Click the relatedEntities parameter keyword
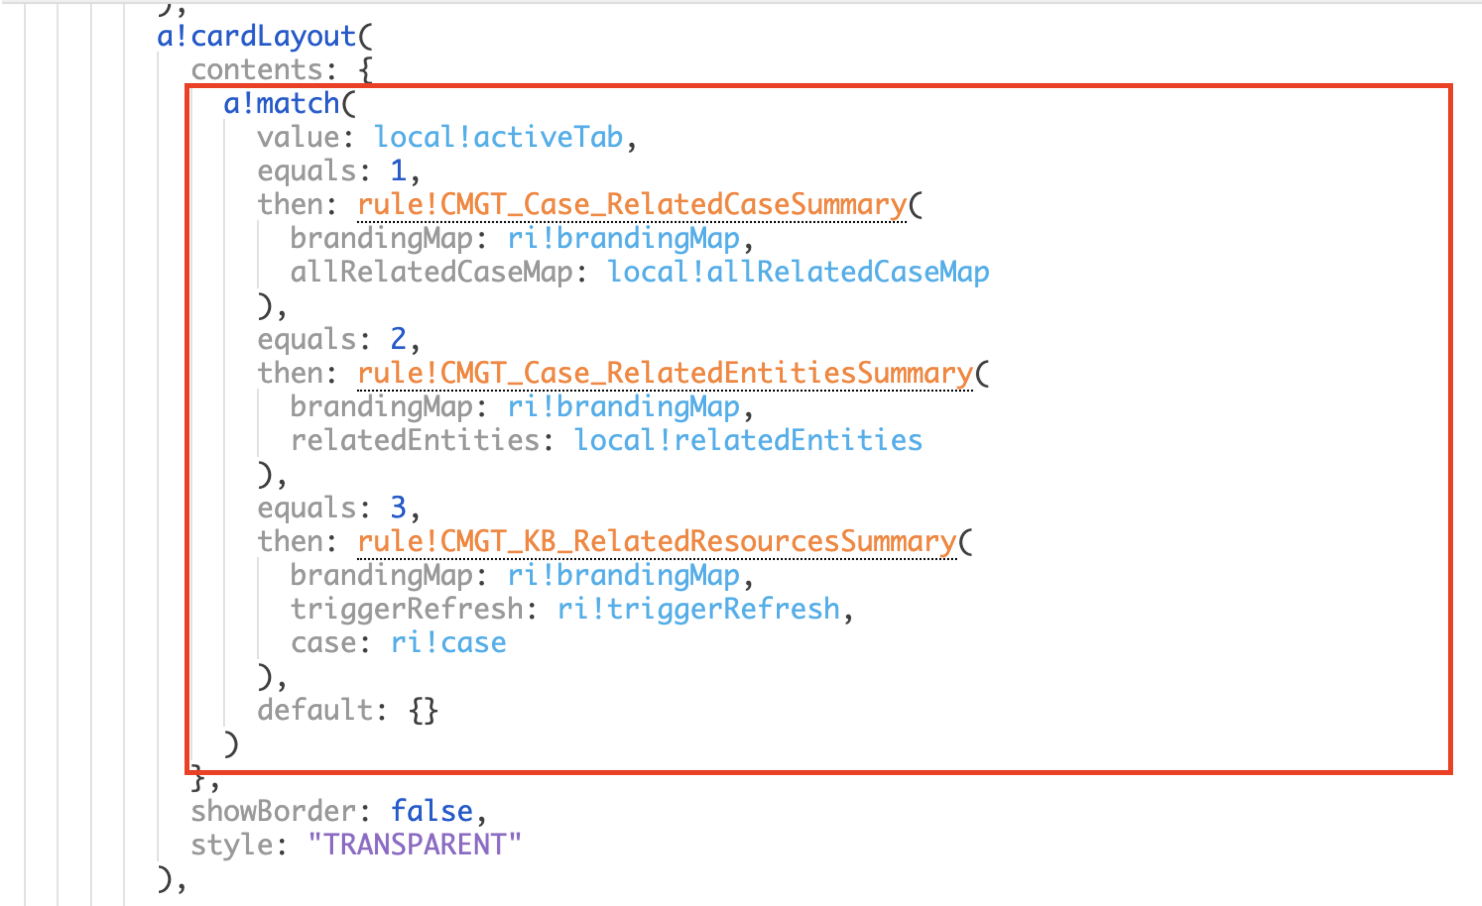The image size is (1482, 906). pyautogui.click(x=415, y=440)
